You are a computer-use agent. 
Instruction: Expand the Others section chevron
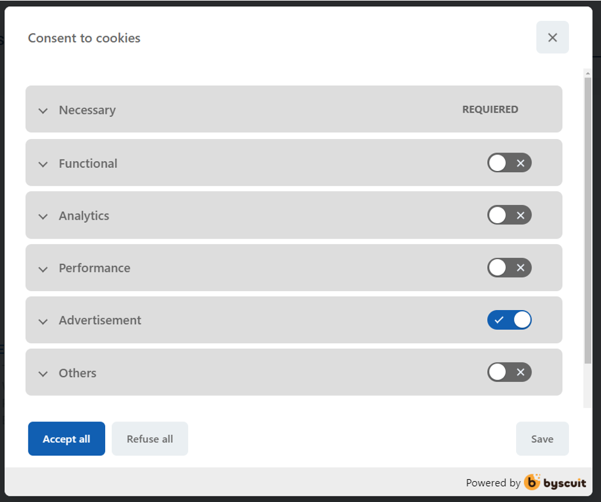click(x=43, y=373)
